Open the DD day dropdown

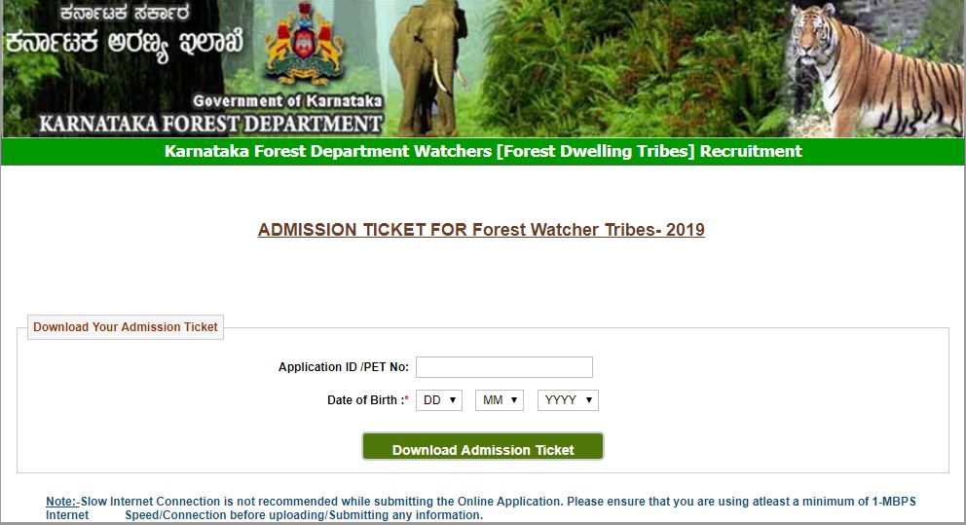(x=439, y=400)
